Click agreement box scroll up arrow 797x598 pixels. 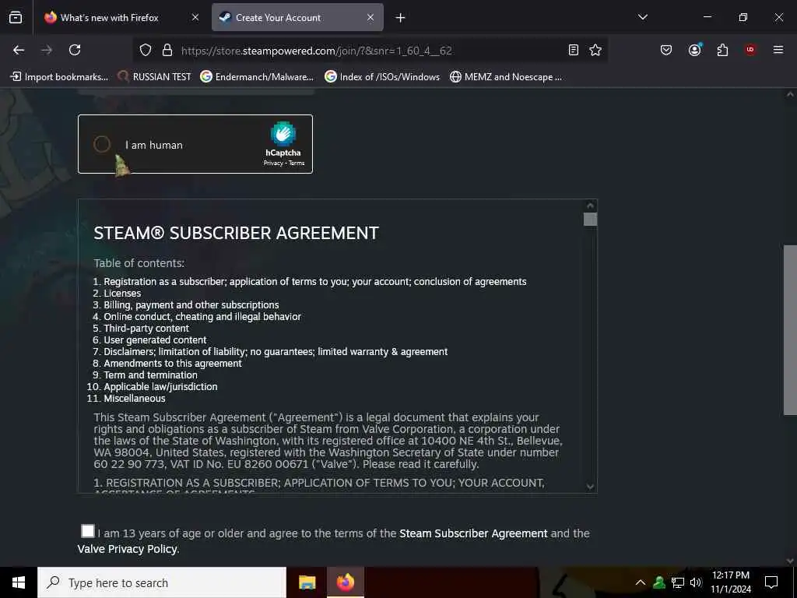click(590, 206)
